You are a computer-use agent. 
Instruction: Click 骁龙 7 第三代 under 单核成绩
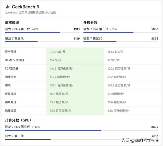coord(14,39)
